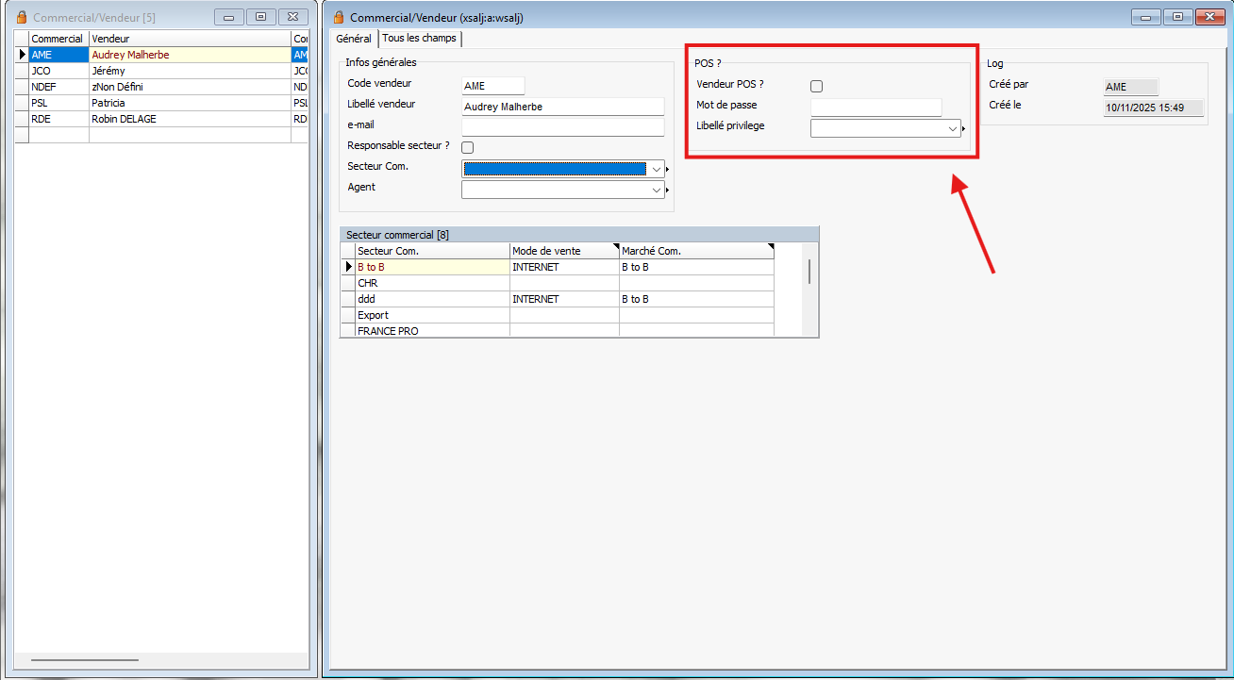
Task: Switch to the Tous les champs tab
Action: pyautogui.click(x=419, y=39)
